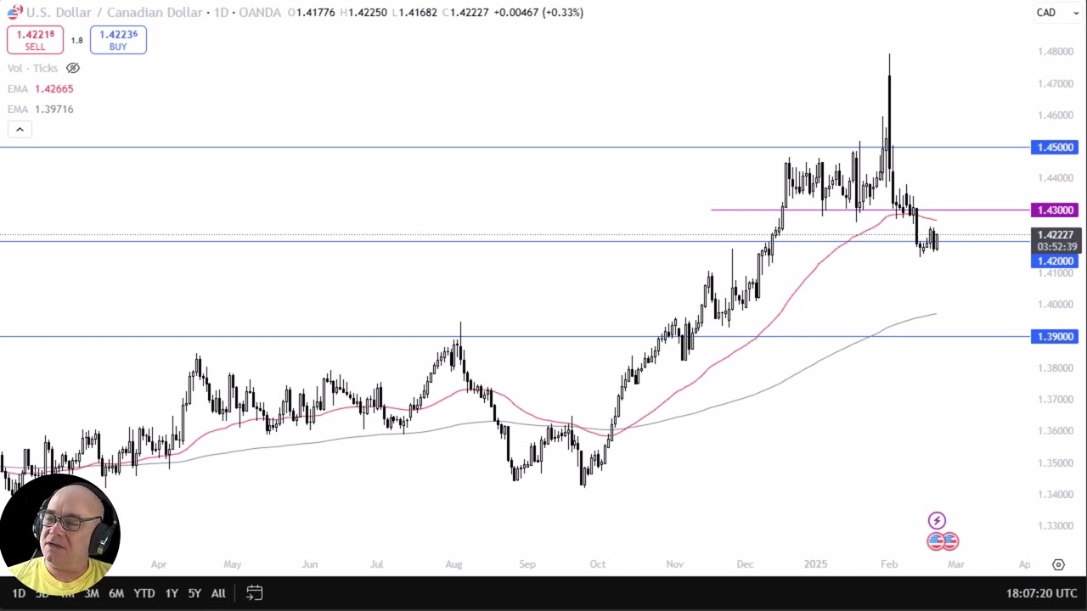This screenshot has height=611, width=1087.
Task: Collapse the indicator legend with chevron arrow
Action: 20,129
